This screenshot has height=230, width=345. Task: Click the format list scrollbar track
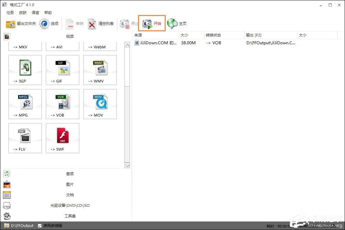click(127, 124)
